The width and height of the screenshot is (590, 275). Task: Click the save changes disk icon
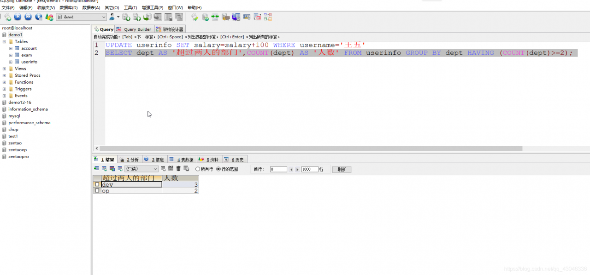point(171,168)
